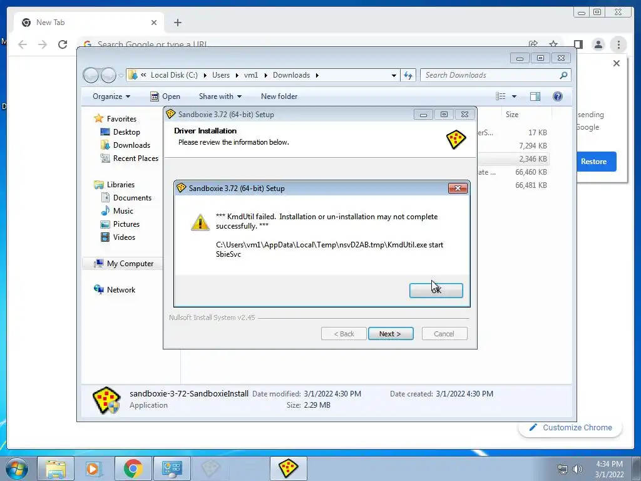Screen dimensions: 641x481
Task: Select Downloads in the navigation pane
Action: (131, 145)
